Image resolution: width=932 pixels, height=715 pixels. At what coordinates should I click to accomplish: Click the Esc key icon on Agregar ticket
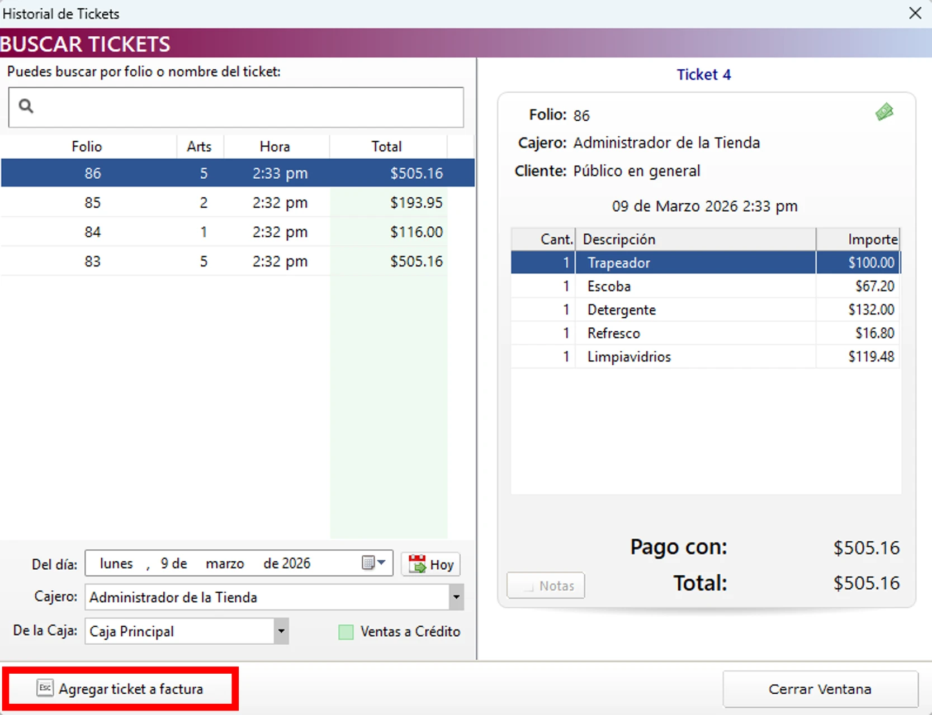44,688
